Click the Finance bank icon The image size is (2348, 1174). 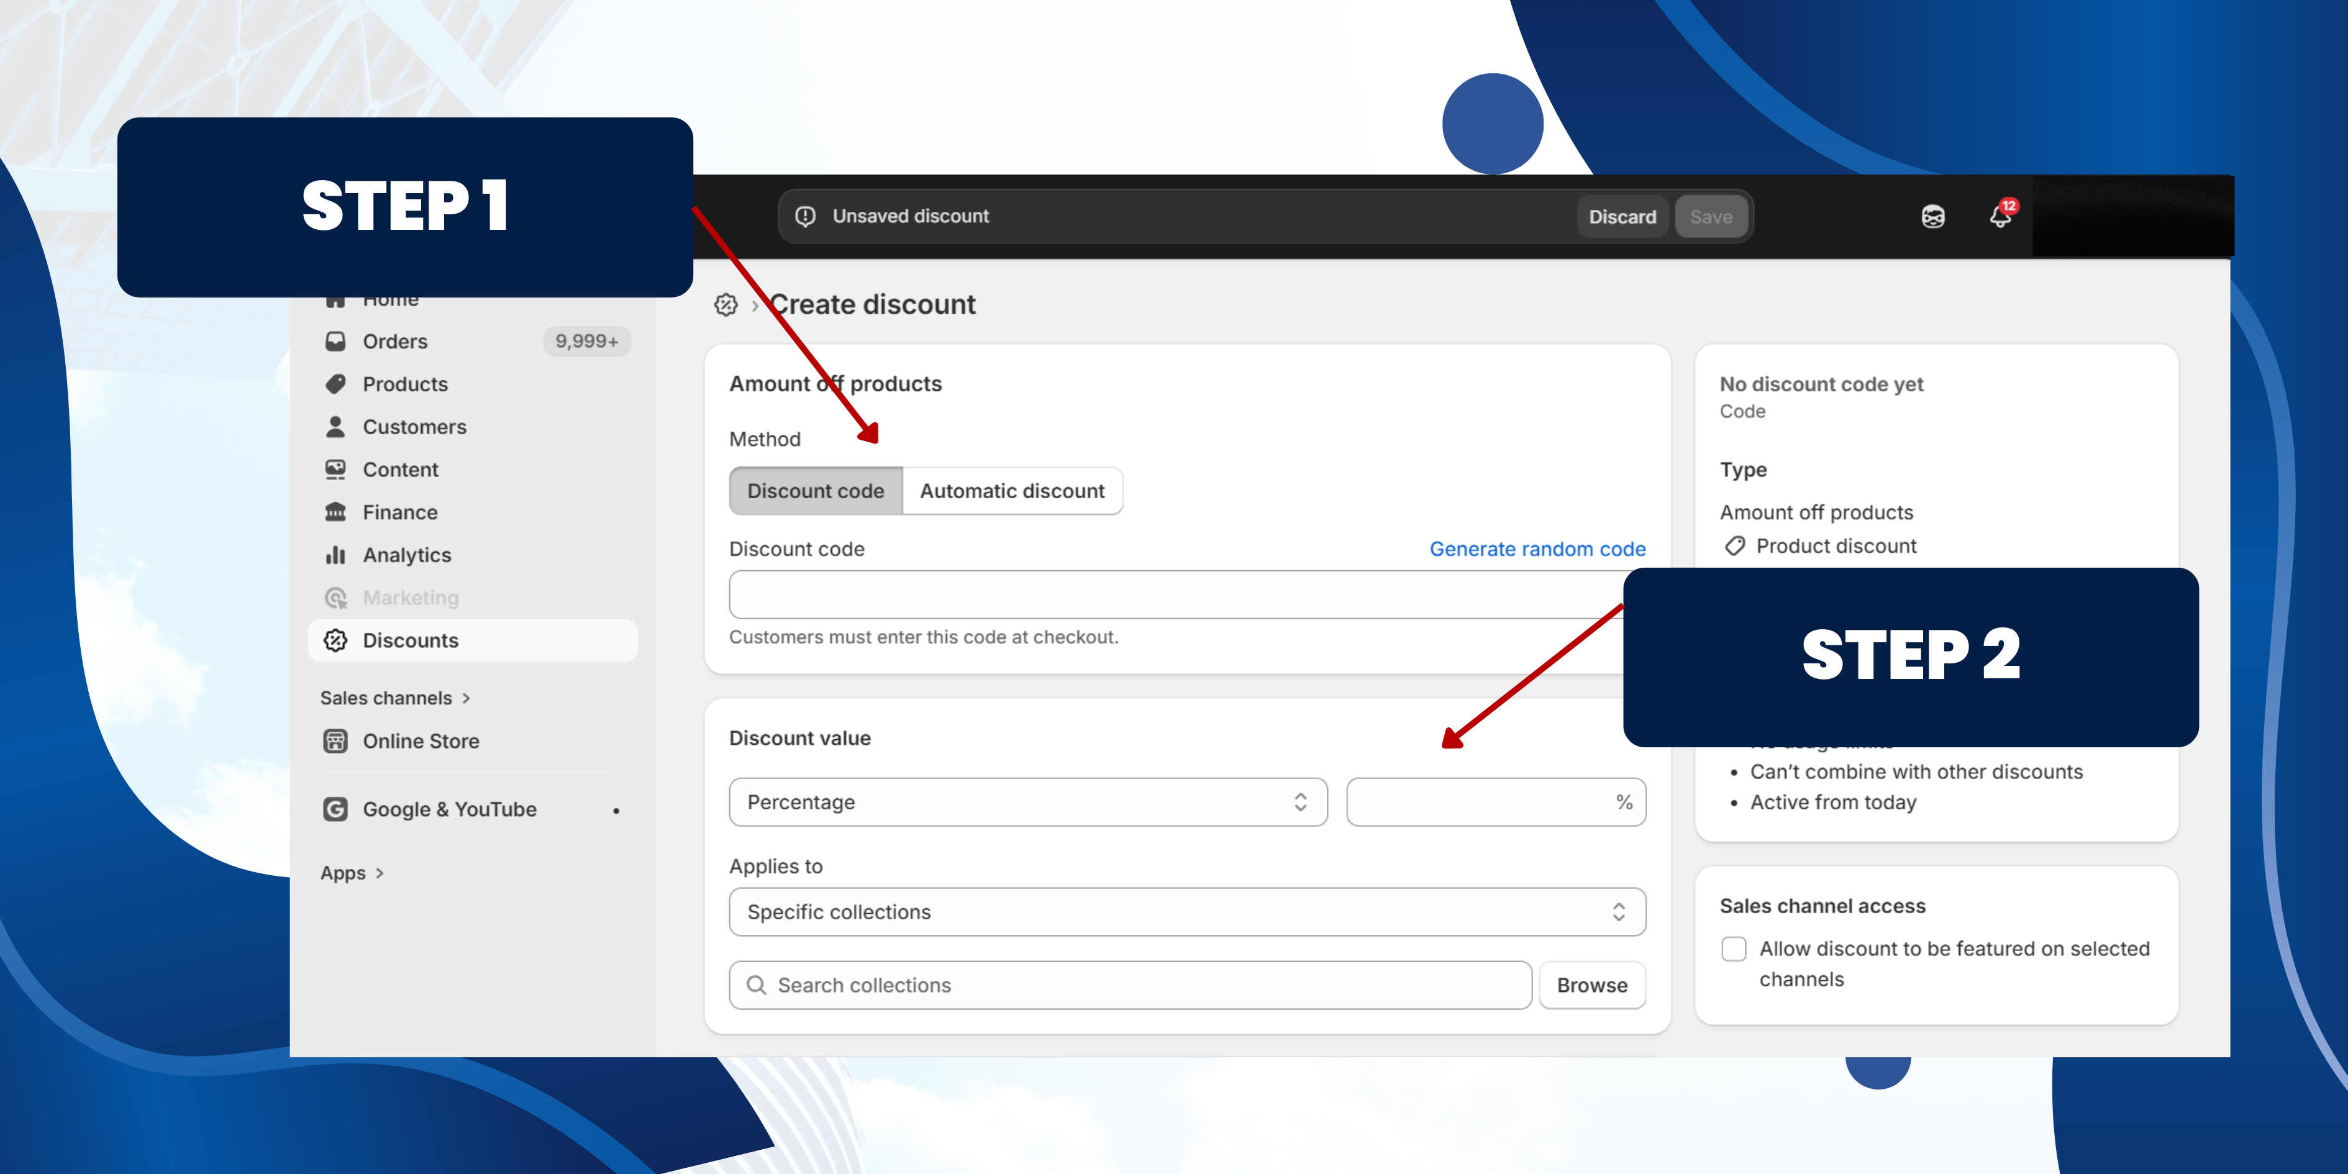335,511
